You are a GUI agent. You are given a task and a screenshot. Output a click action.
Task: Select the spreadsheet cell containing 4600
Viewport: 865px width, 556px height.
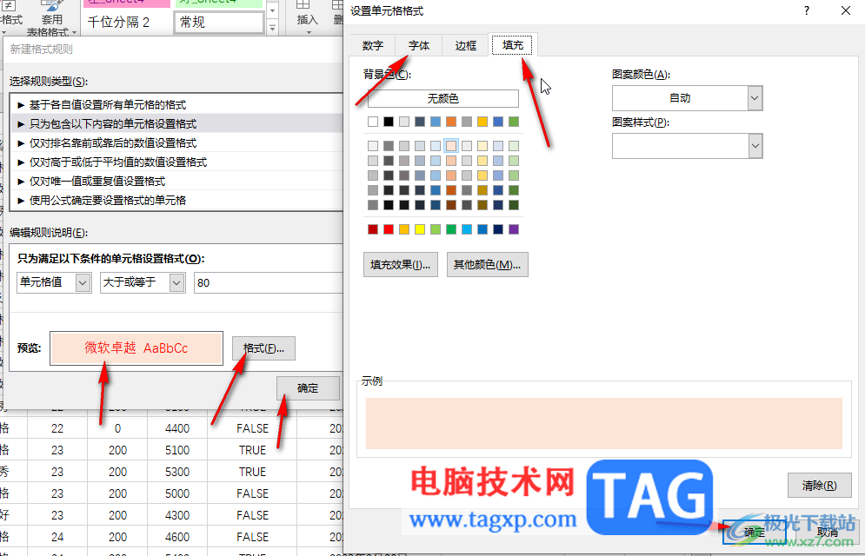[x=177, y=537]
